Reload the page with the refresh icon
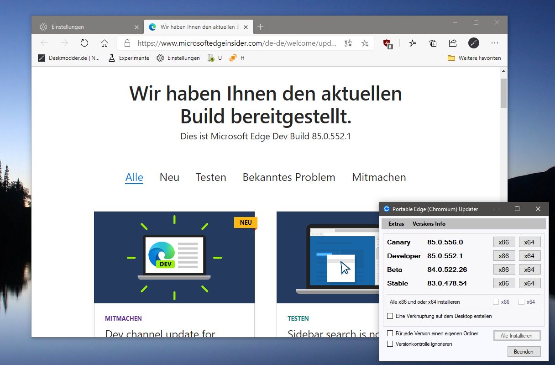Image resolution: width=555 pixels, height=365 pixels. [x=84, y=43]
